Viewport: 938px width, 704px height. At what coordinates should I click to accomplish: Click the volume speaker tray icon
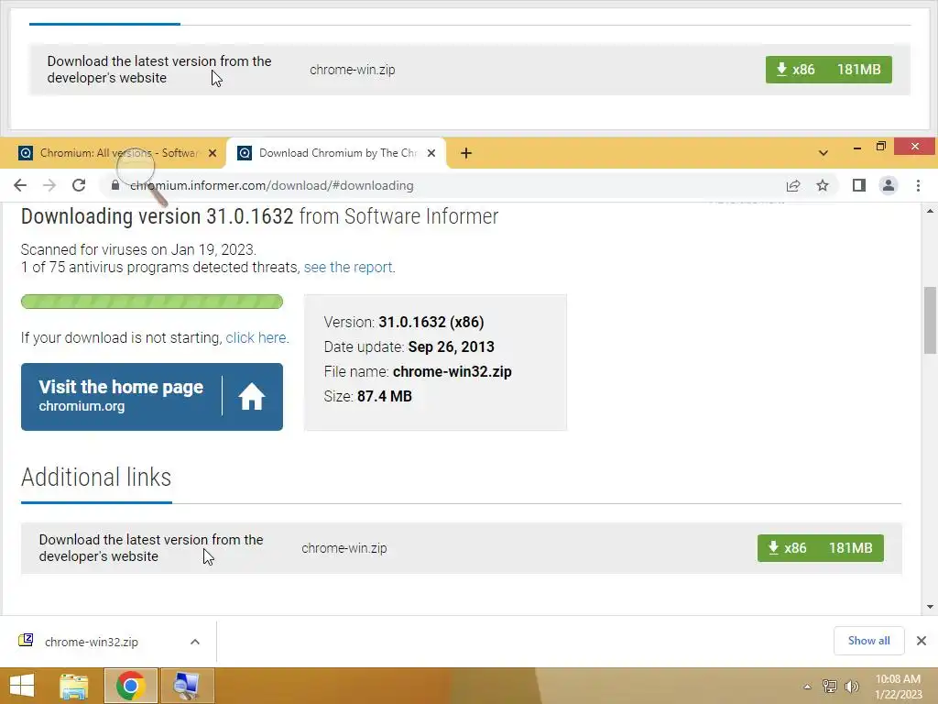(851, 687)
